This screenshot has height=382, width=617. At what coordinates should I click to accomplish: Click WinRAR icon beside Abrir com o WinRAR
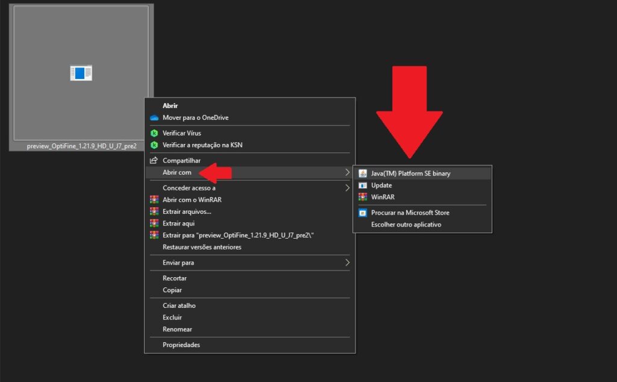point(154,199)
